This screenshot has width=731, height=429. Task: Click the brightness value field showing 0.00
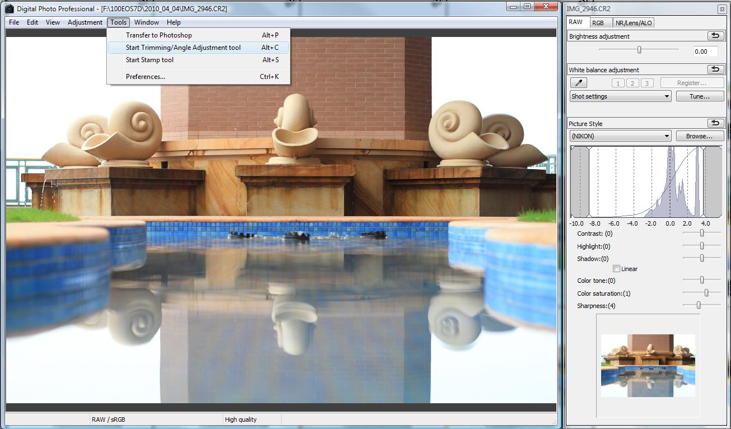(705, 52)
